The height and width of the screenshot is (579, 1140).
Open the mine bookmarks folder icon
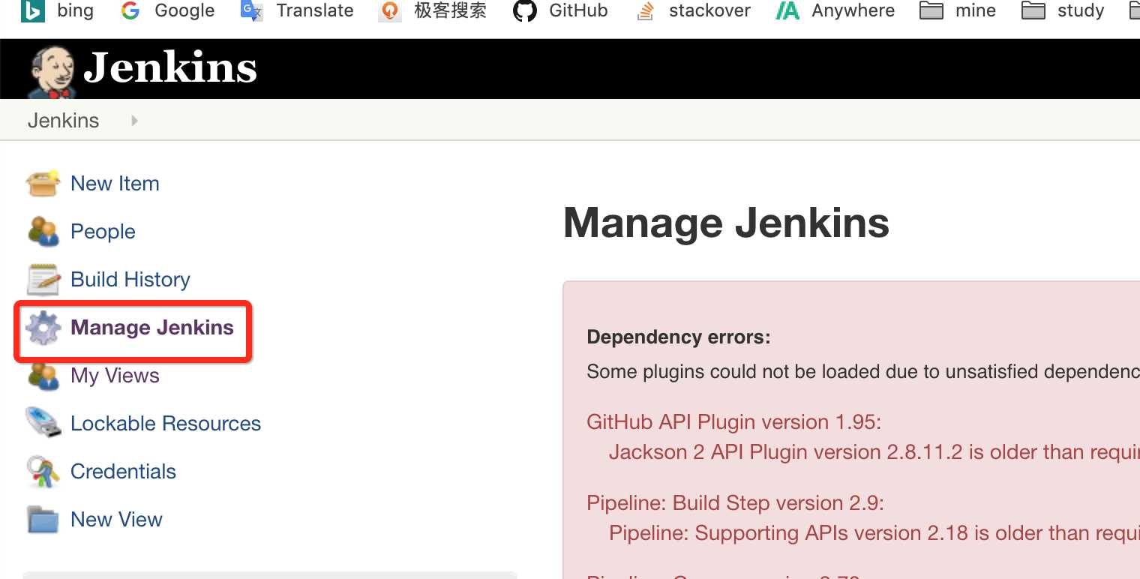[931, 10]
